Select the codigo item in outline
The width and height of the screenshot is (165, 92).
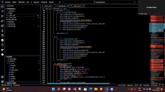pos(13,77)
